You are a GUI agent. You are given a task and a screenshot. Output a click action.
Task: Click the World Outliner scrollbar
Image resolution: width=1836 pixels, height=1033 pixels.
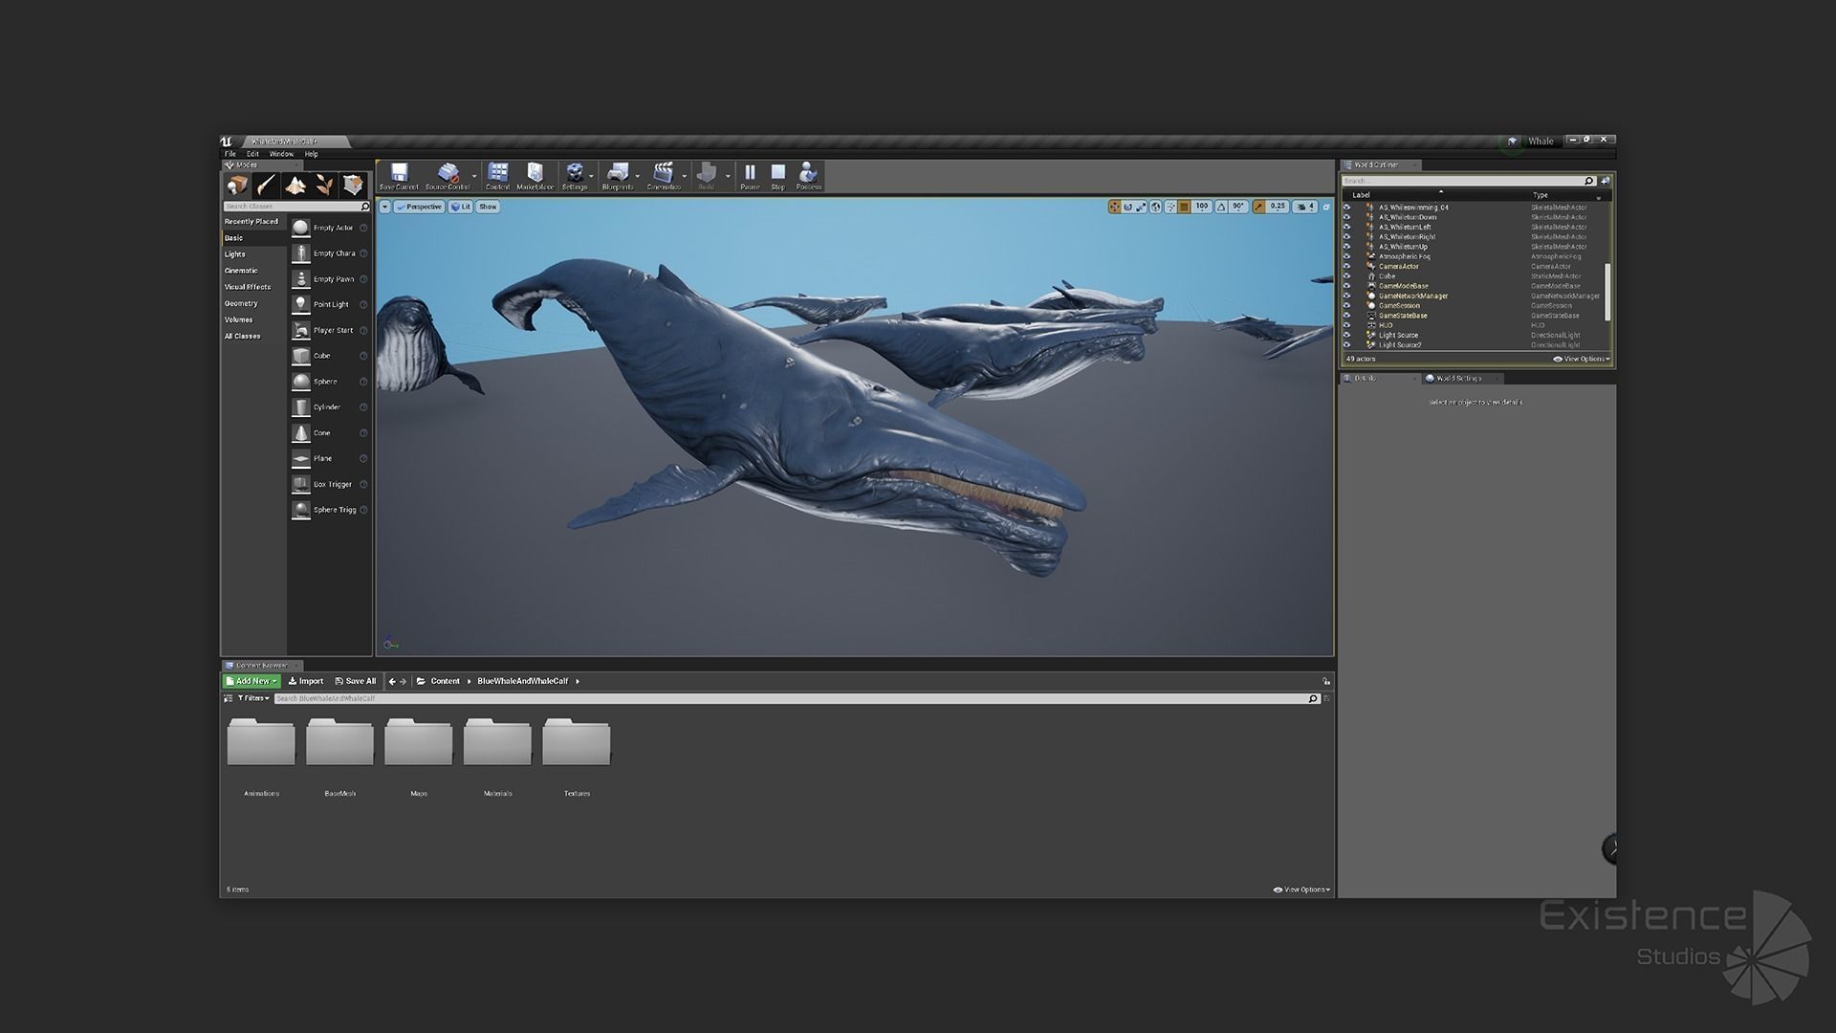1607,292
